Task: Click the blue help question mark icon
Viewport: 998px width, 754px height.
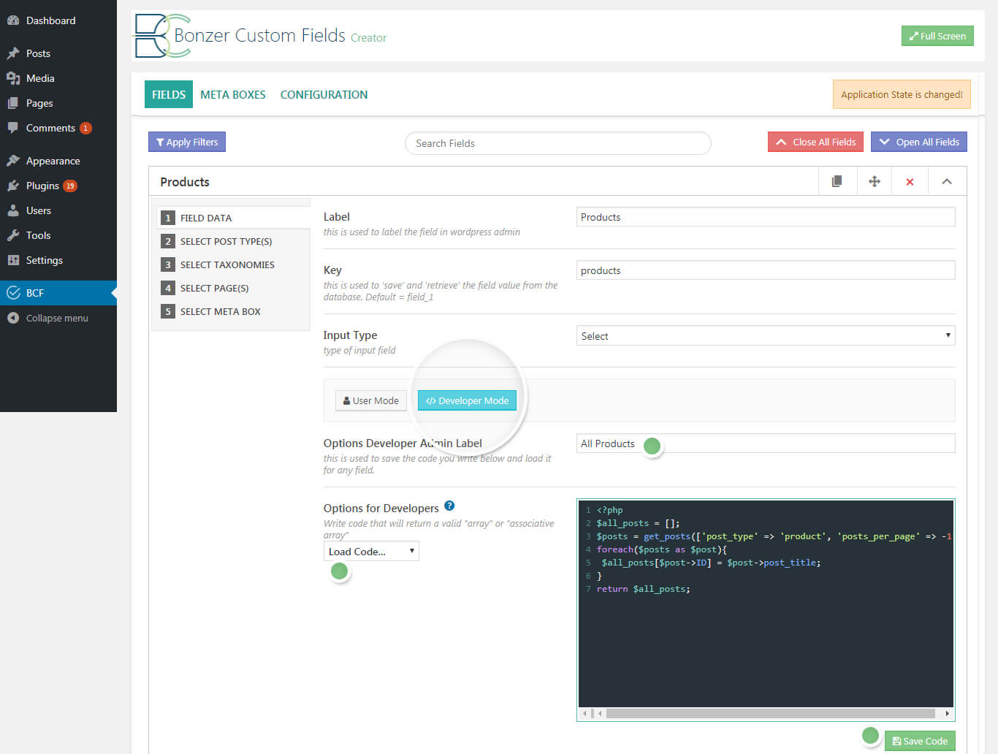Action: click(x=449, y=506)
